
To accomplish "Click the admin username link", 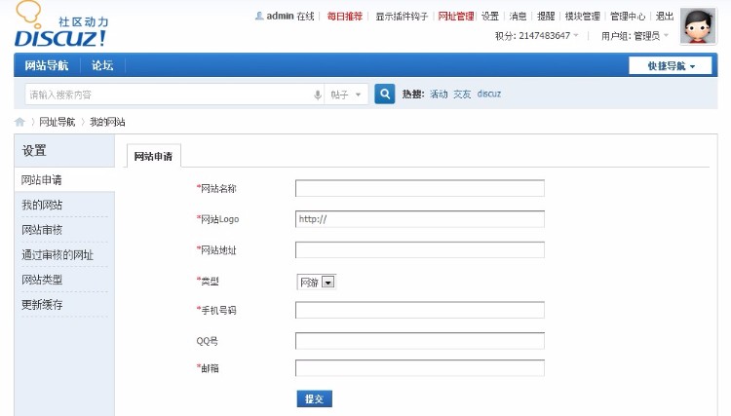I will tap(280, 16).
